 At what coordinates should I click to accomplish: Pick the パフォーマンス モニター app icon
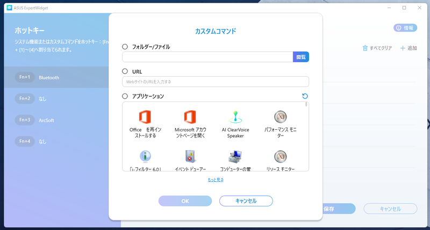click(x=280, y=117)
